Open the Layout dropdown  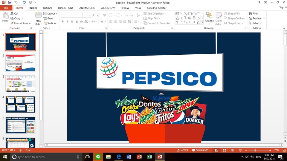(x=50, y=13)
